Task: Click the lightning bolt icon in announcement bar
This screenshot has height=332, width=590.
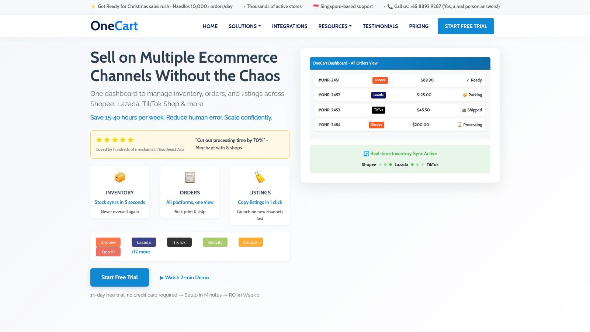Action: click(93, 6)
